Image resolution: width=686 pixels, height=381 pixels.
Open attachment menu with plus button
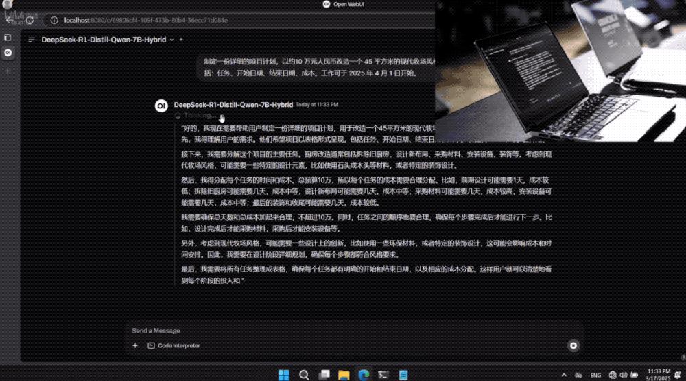135,345
